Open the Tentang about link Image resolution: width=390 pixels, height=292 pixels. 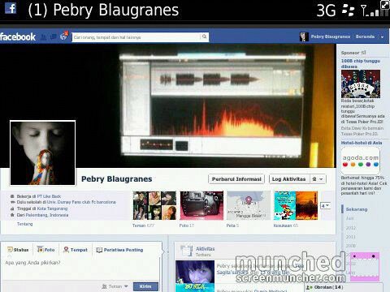24,224
